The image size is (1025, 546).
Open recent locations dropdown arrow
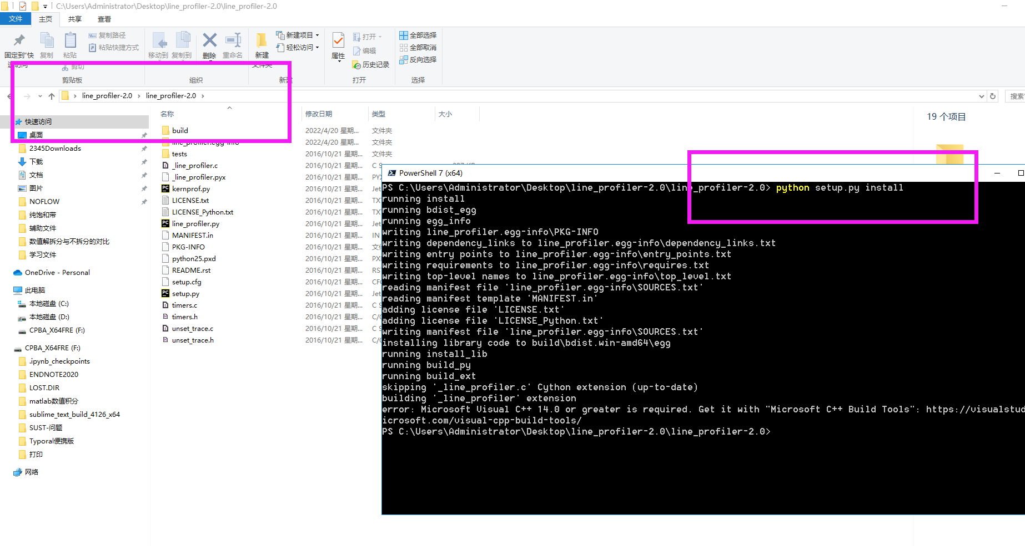[x=40, y=96]
